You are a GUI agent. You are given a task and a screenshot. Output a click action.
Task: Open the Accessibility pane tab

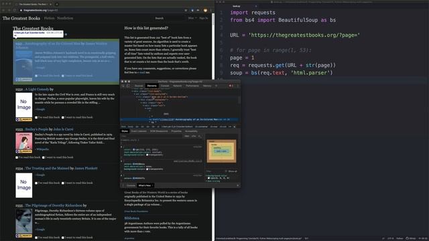191,131
